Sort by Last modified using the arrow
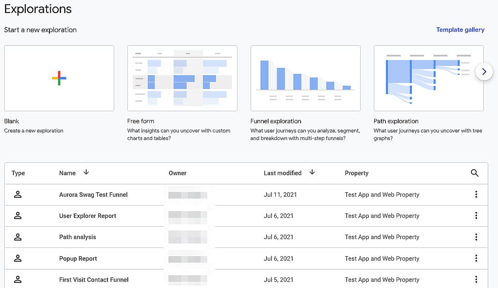The height and width of the screenshot is (288, 498). pos(312,172)
